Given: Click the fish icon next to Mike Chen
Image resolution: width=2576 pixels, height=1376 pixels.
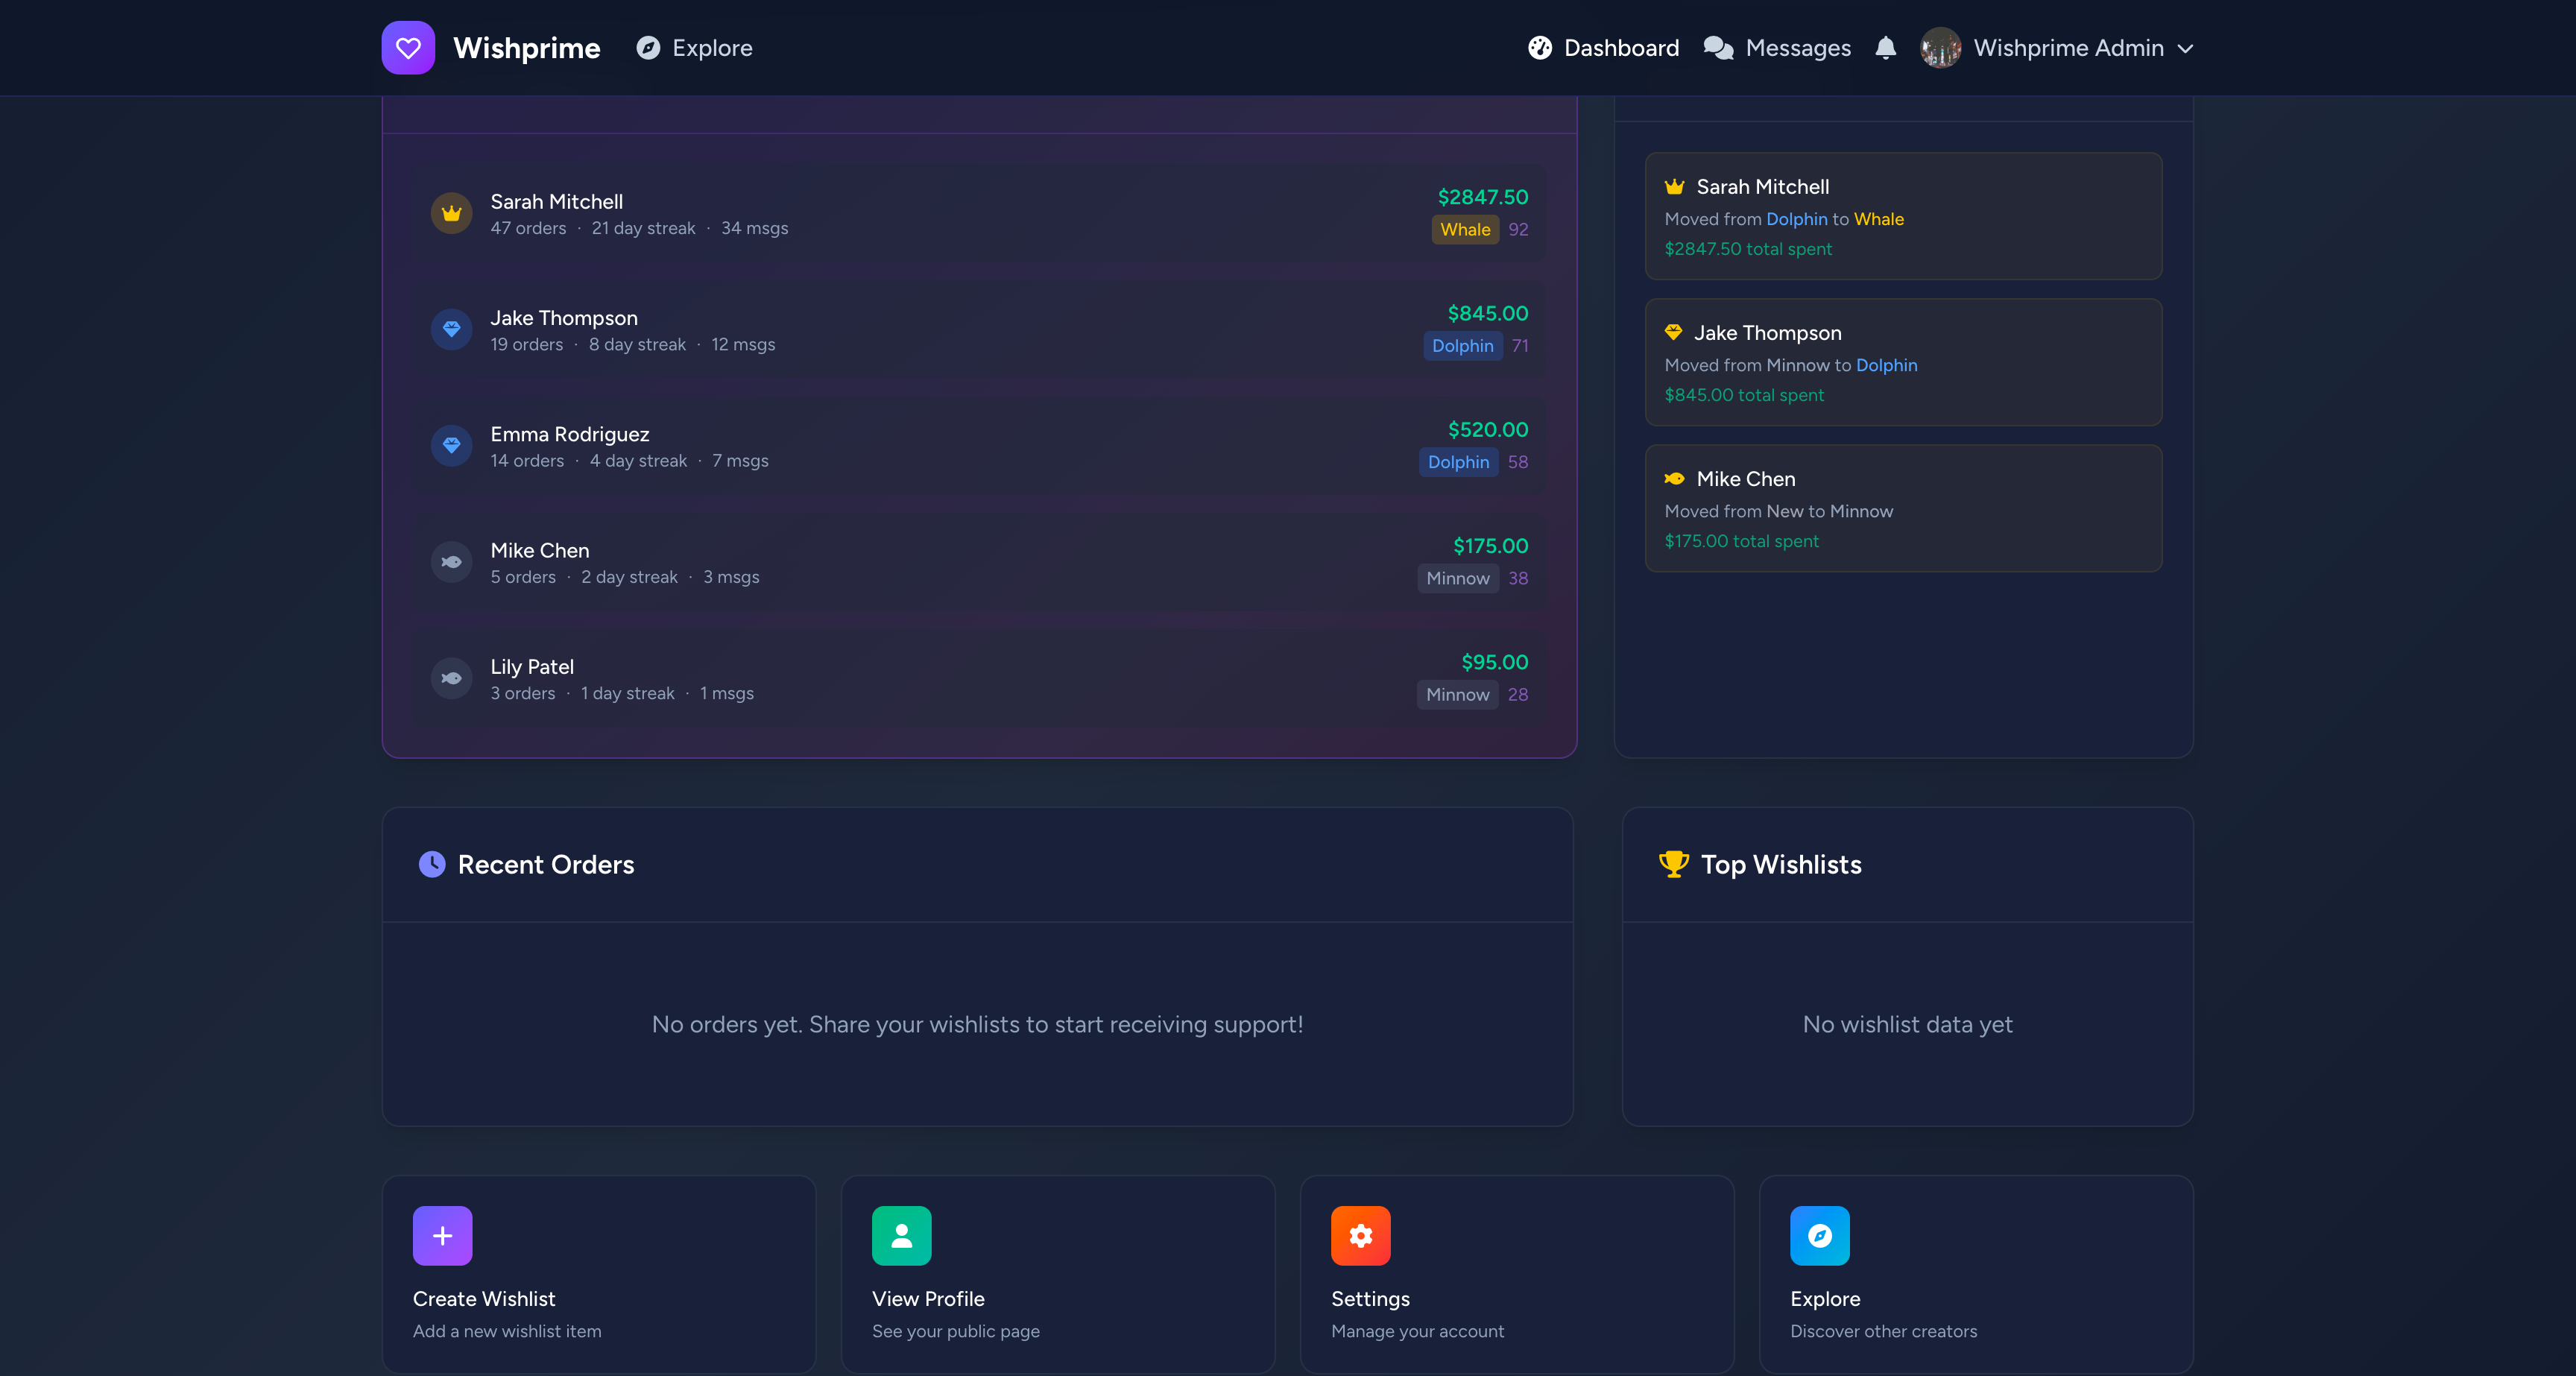Looking at the screenshot, I should tap(452, 561).
